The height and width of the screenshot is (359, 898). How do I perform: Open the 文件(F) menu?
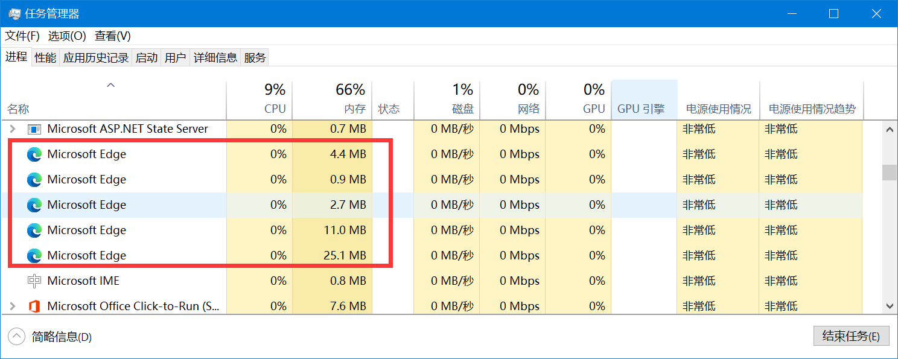[x=22, y=36]
